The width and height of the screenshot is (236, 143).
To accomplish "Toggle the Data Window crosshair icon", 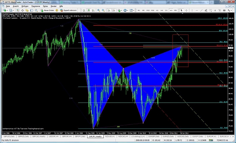I will pos(22,11).
